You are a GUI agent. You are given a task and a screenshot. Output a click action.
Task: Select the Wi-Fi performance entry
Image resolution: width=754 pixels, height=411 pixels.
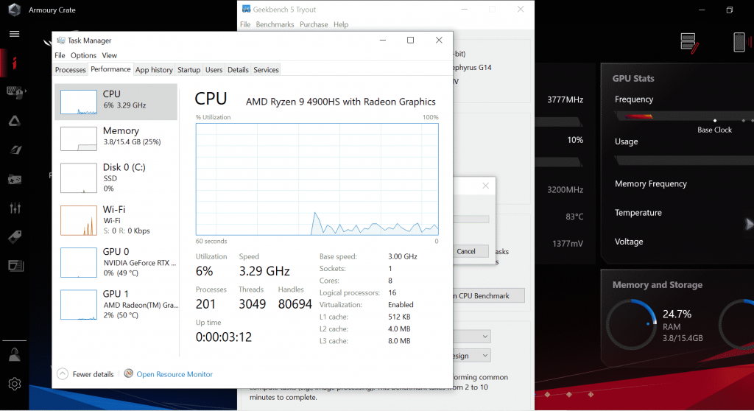pyautogui.click(x=116, y=220)
